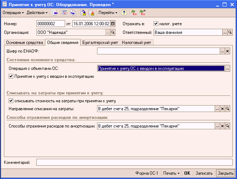The image size is (237, 179).
Task: Open the calendar picker beside the date
Action: [x=113, y=24]
